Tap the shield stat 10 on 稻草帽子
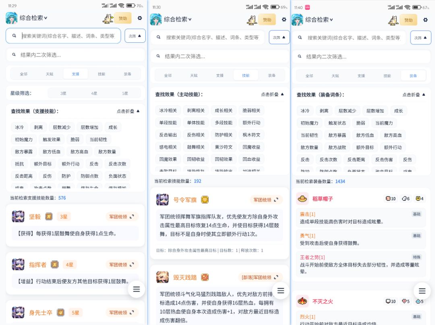This screenshot has height=325, width=435. [391, 199]
